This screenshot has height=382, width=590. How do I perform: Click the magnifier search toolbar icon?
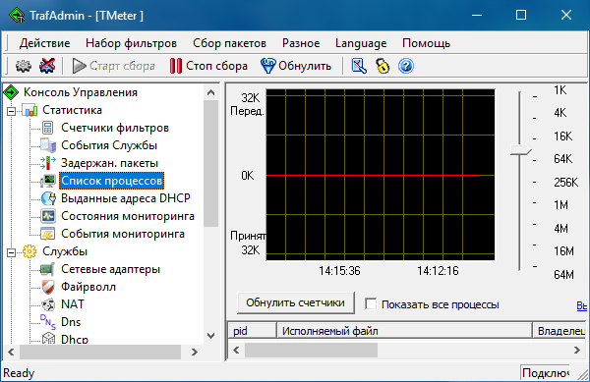pos(359,66)
